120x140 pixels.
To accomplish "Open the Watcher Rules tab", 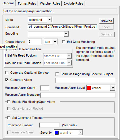I will (x=50, y=3).
